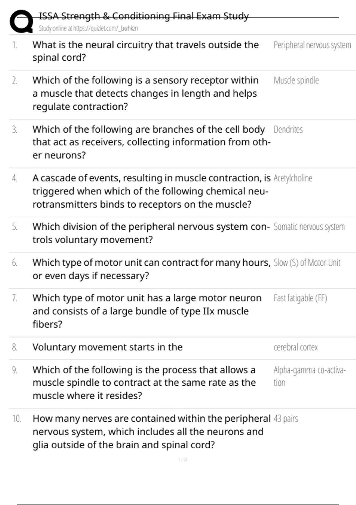356x505 pixels.
Task: Click the 'Slow (S) of Motor Unit' answer
Action: click(x=307, y=263)
